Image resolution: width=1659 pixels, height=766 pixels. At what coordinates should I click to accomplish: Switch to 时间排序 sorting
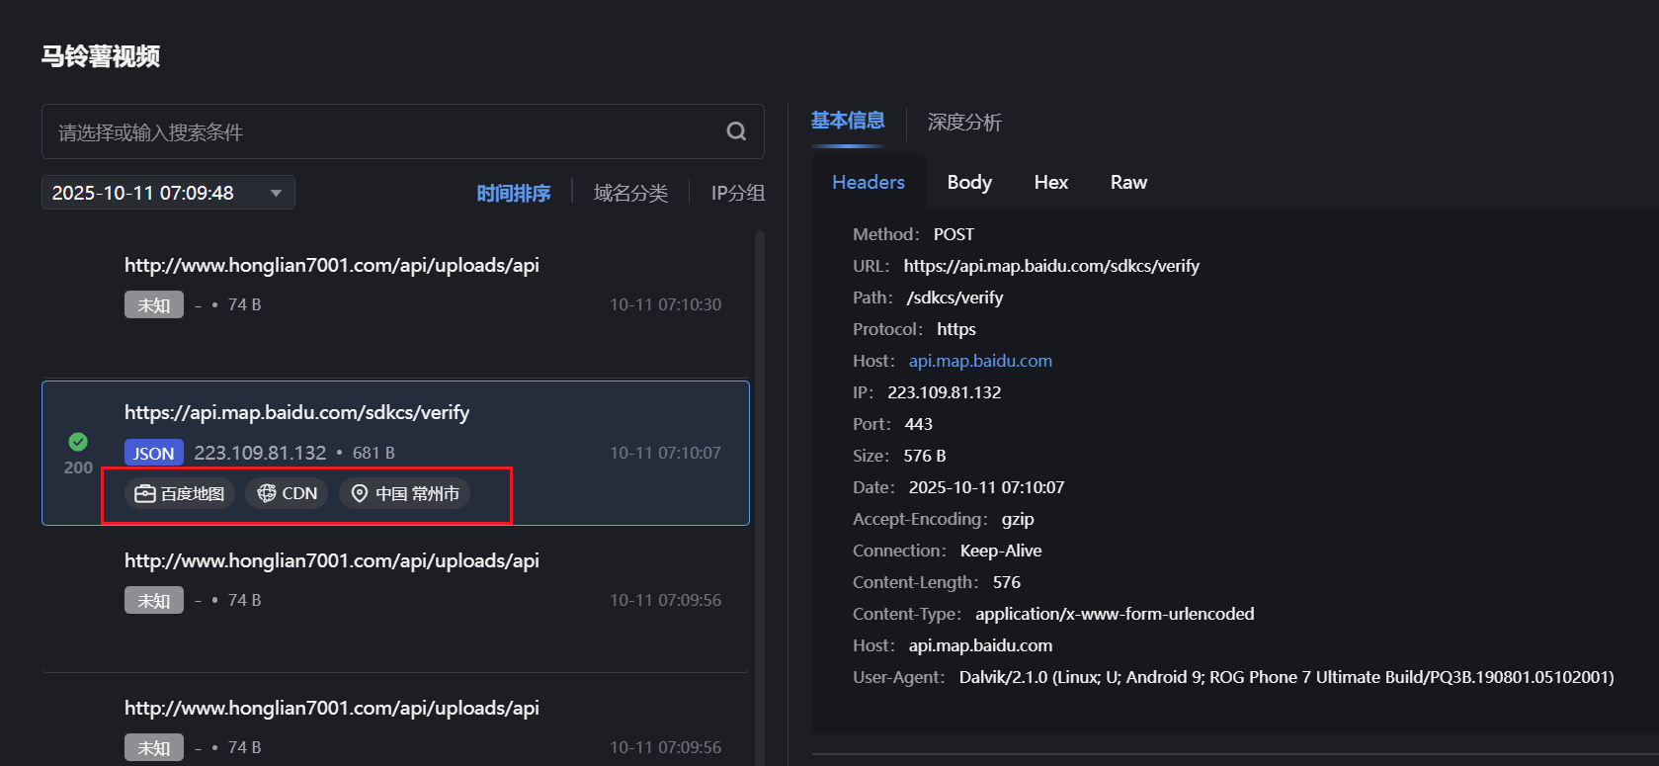(x=513, y=193)
